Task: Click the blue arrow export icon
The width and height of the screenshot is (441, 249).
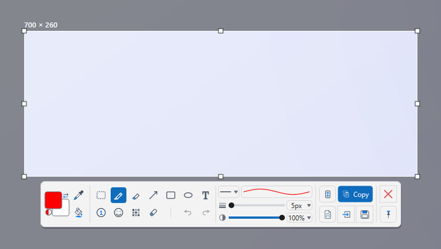Action: click(x=346, y=214)
